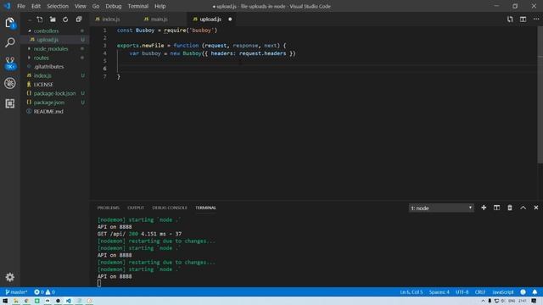Open the terminal selector dropdown '1: node'
The width and height of the screenshot is (543, 305).
pyautogui.click(x=441, y=208)
